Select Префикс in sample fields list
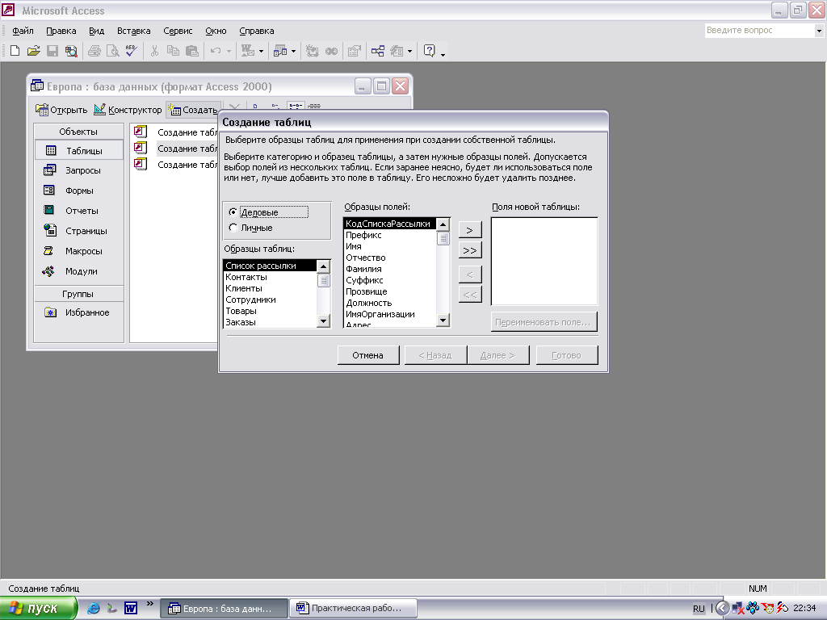This screenshot has height=620, width=827. (x=390, y=235)
